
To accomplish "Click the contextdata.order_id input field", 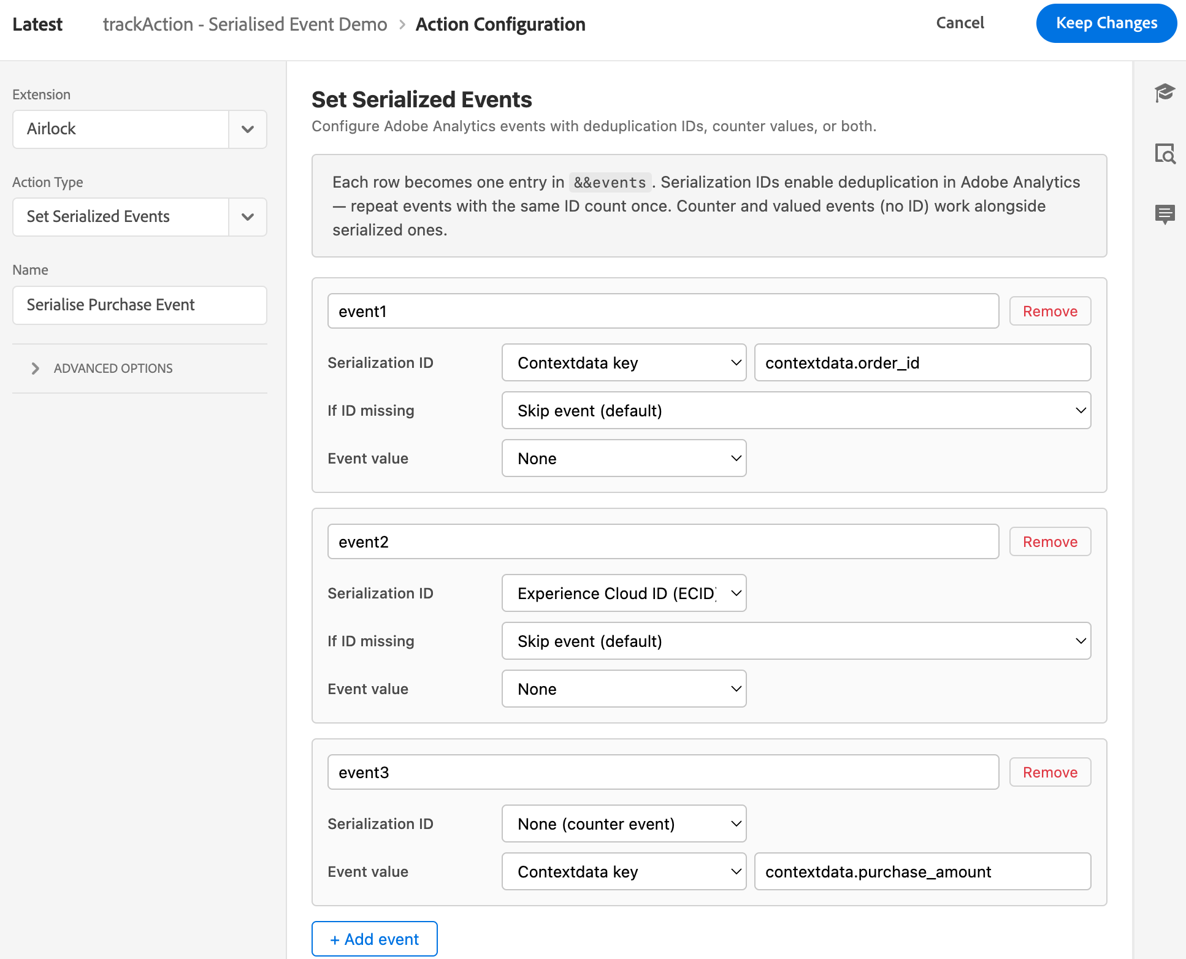I will [x=922, y=362].
